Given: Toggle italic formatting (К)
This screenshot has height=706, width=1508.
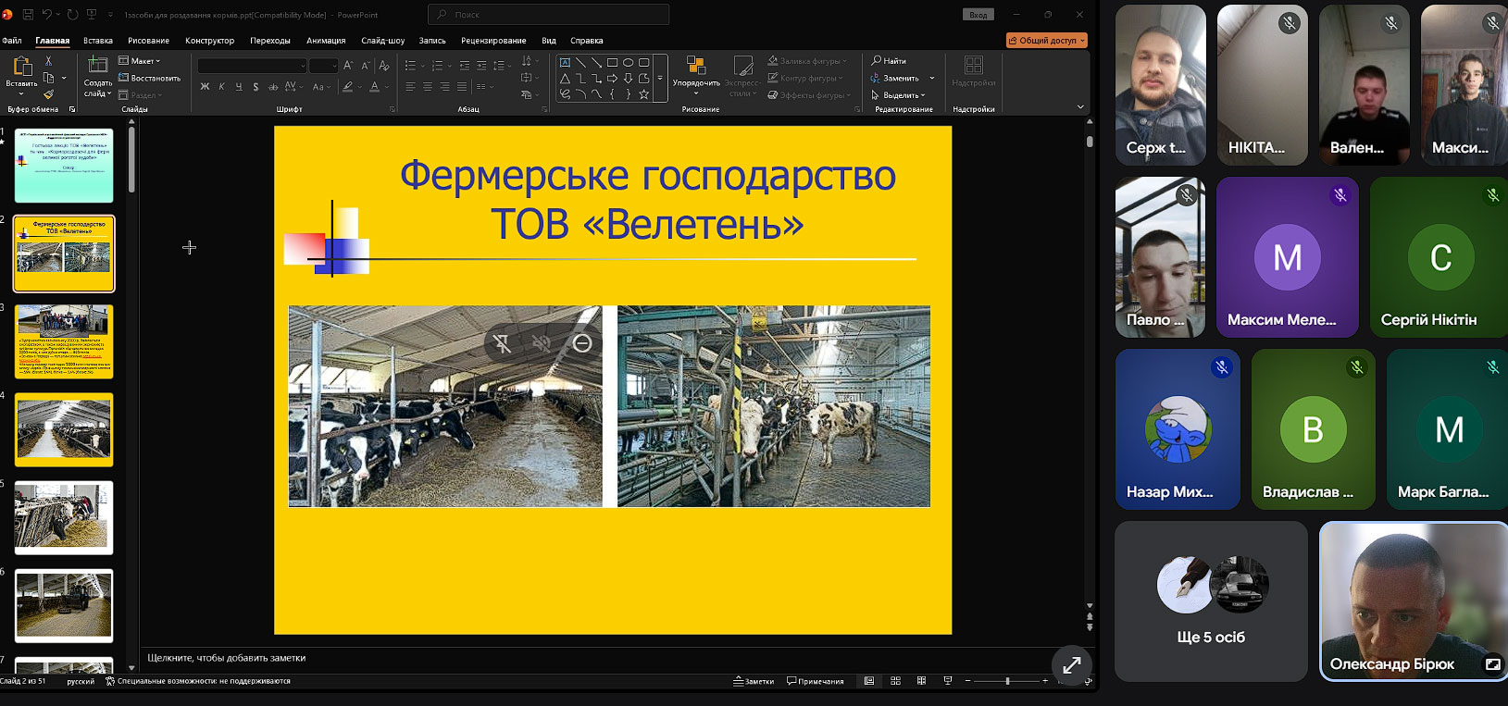Looking at the screenshot, I should [x=221, y=87].
